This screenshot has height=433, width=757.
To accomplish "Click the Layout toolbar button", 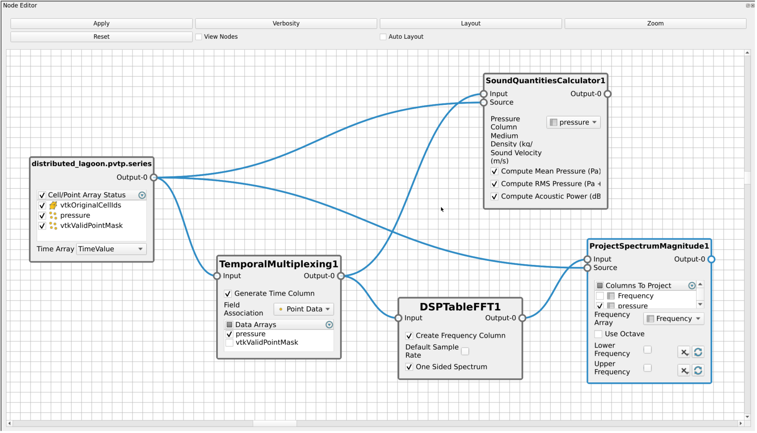I will pyautogui.click(x=470, y=23).
